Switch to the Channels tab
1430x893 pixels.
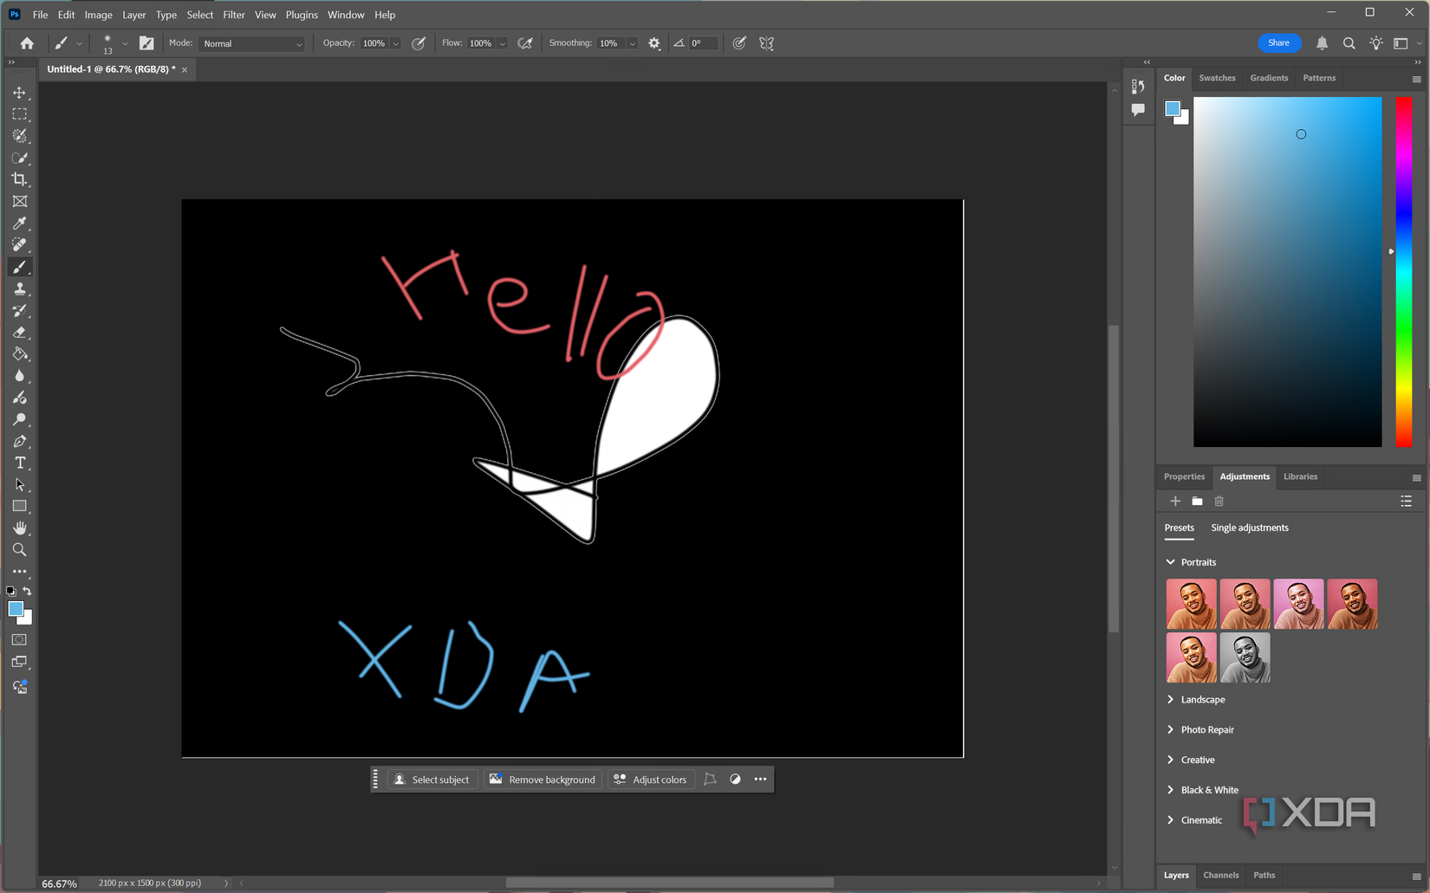[x=1221, y=875]
